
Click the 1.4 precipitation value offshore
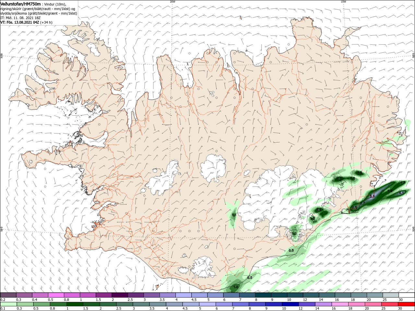(390, 191)
